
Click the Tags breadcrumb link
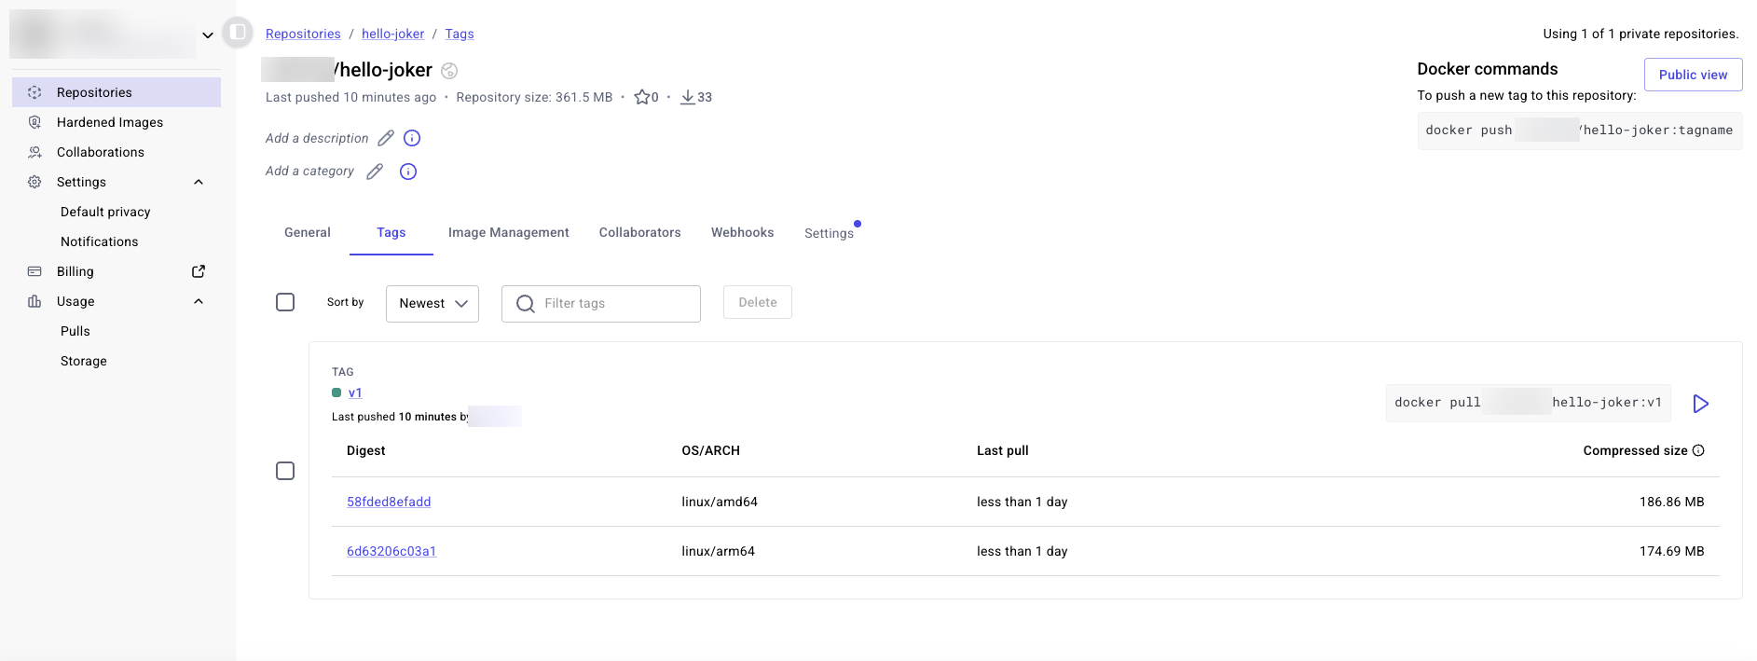(x=460, y=34)
